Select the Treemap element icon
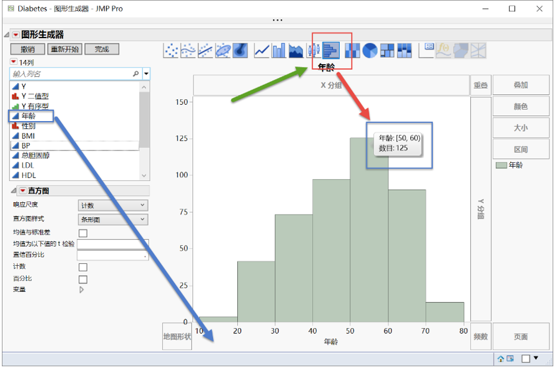The width and height of the screenshot is (557, 370). (x=387, y=51)
